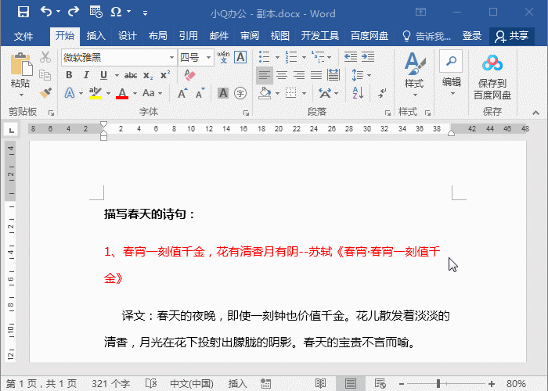Justify the paragraph
Screen dimensions: 548x391
click(x=316, y=75)
